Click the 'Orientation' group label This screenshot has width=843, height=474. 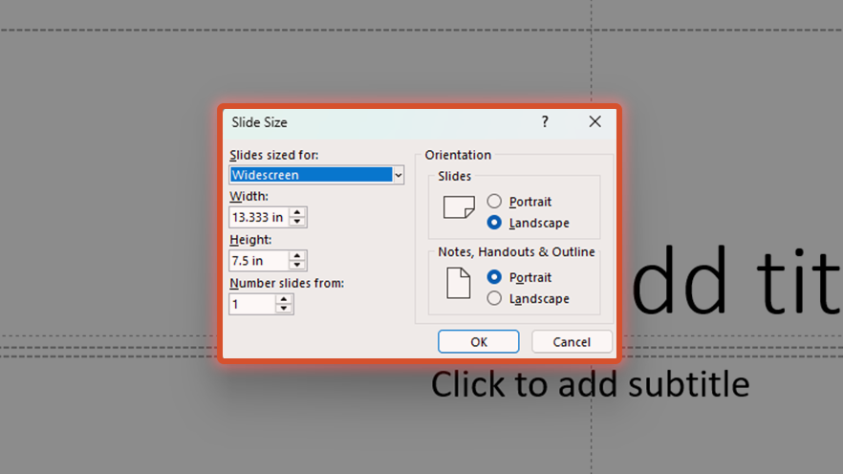pyautogui.click(x=458, y=155)
